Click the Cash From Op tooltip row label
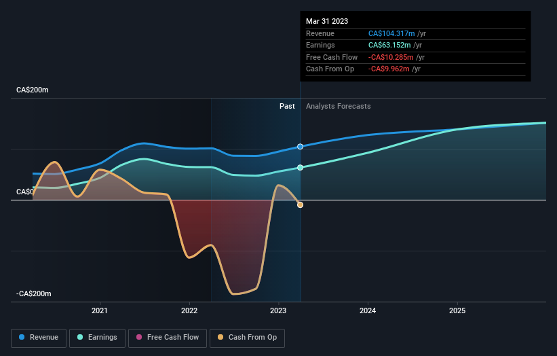Screen dimensions: 557x356 tap(330, 69)
